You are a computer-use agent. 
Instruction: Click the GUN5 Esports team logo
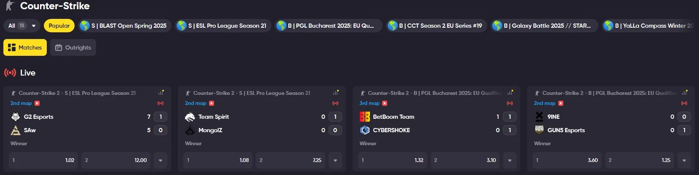[539, 130]
